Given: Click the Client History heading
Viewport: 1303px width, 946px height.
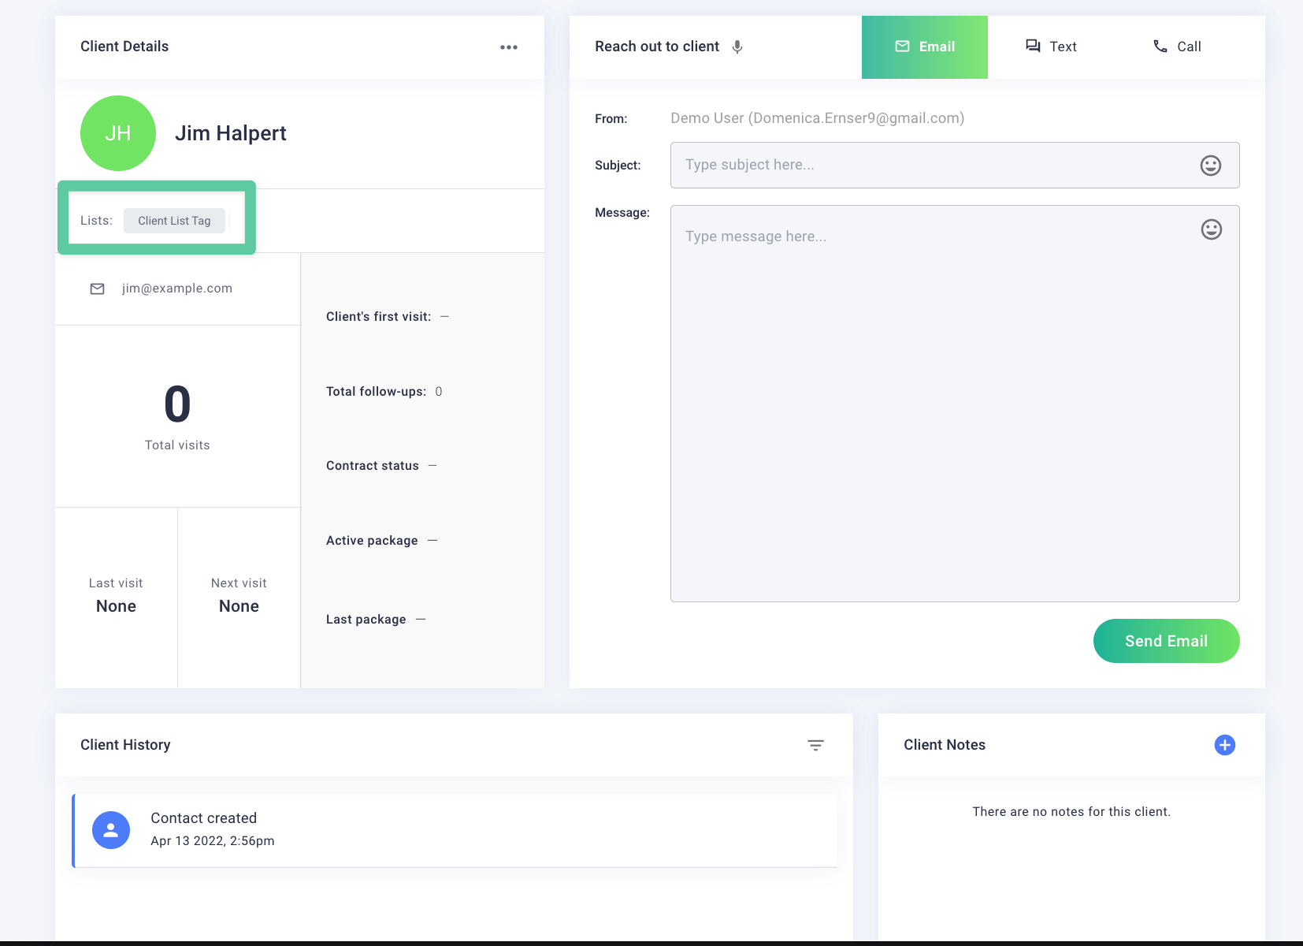Looking at the screenshot, I should click(x=125, y=745).
